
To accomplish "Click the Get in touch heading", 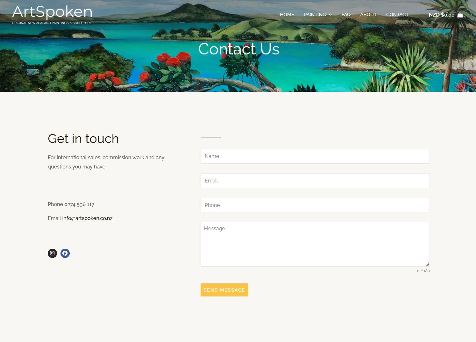I will [x=83, y=139].
